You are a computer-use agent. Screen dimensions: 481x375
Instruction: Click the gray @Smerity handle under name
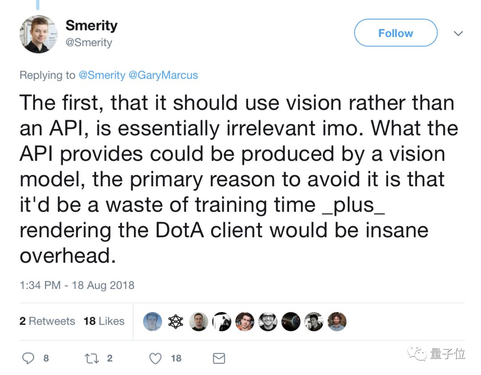click(x=89, y=43)
